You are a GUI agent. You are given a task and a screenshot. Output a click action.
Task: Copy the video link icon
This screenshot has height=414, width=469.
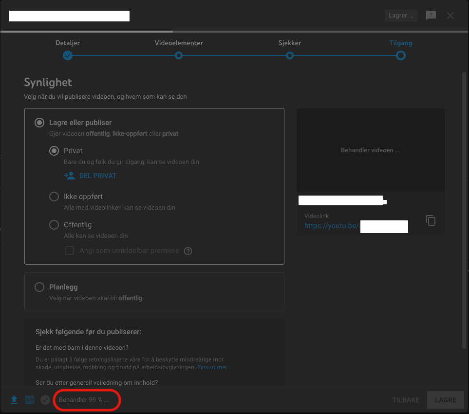point(431,220)
